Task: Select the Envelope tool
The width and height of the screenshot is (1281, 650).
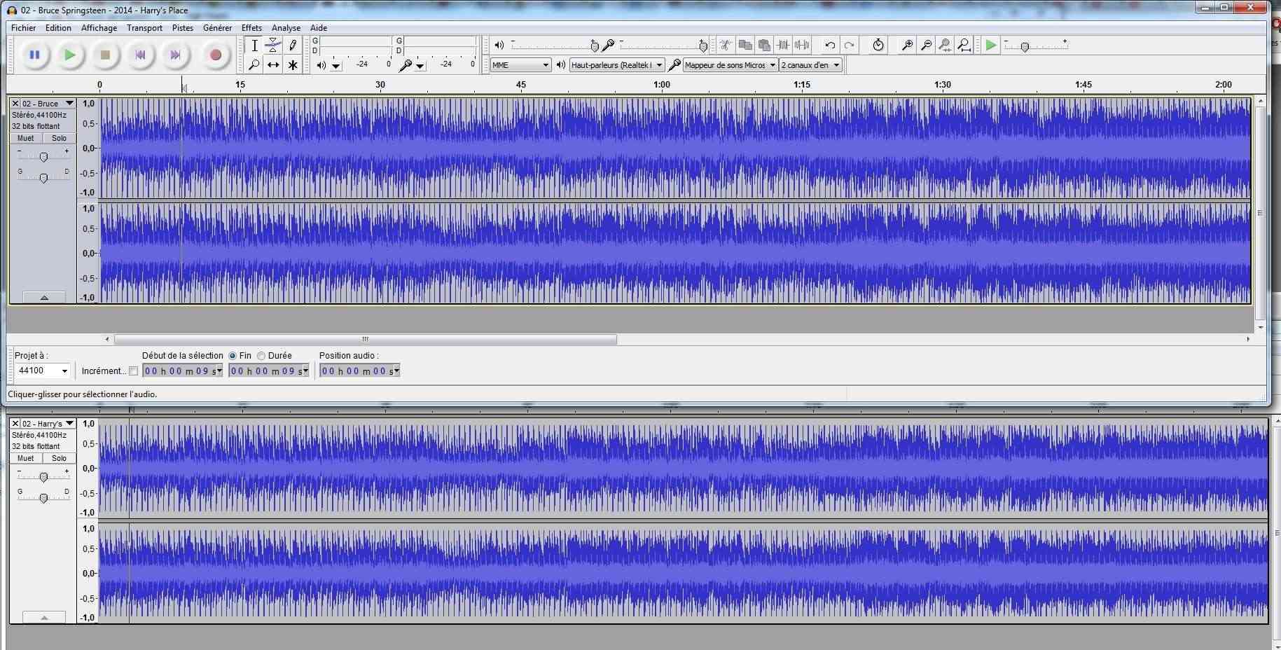Action: (273, 46)
